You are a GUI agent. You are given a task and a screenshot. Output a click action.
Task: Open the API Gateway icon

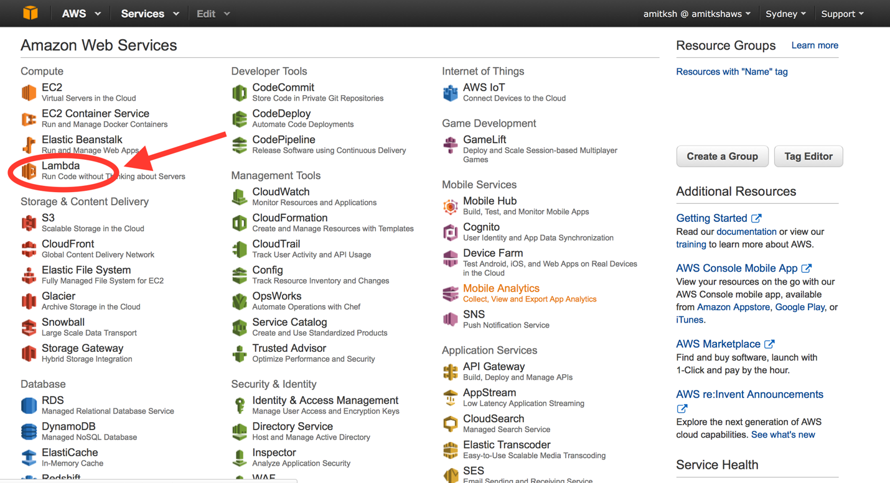pos(450,372)
